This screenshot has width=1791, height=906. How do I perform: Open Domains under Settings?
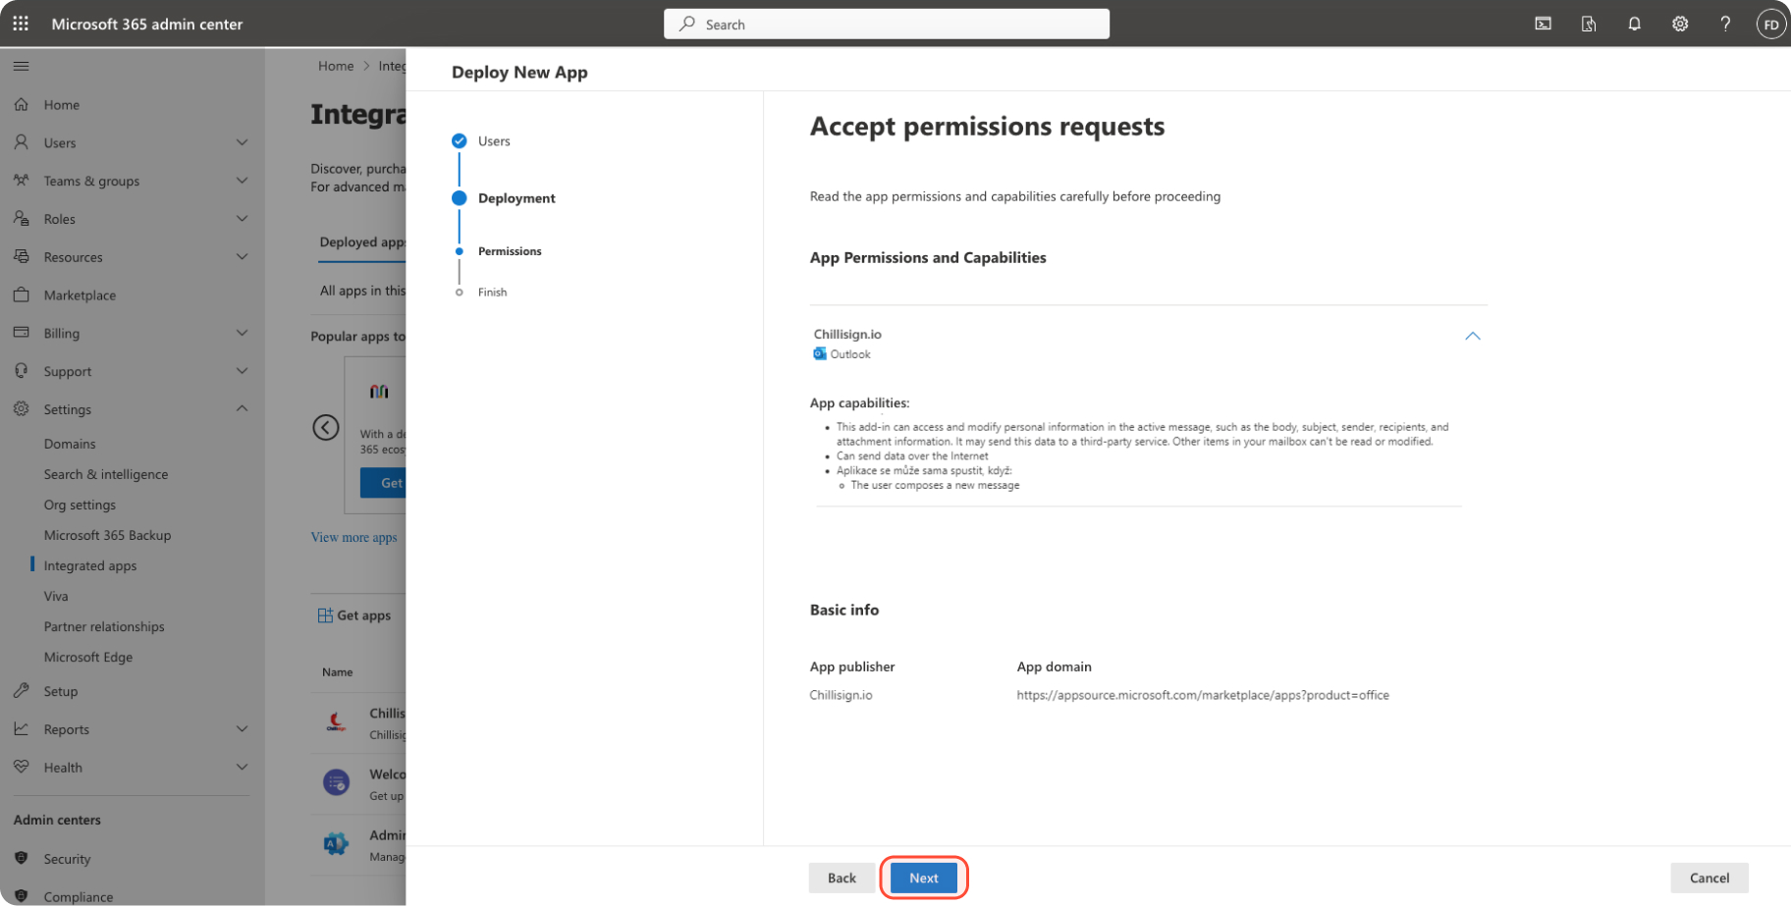70,444
